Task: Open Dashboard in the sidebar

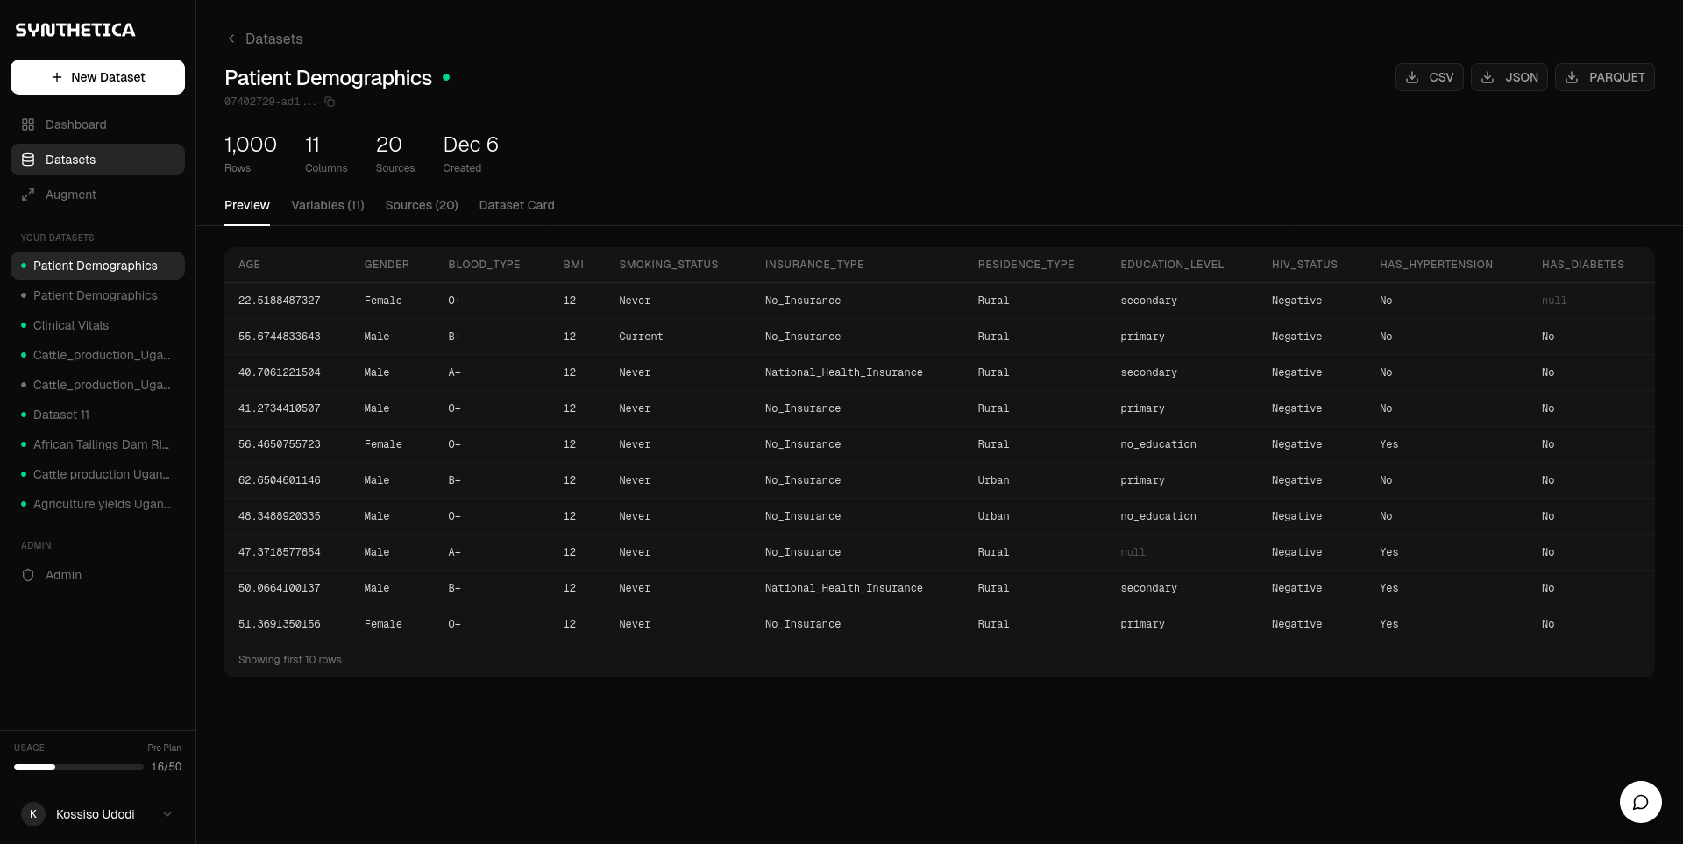Action: pos(97,124)
